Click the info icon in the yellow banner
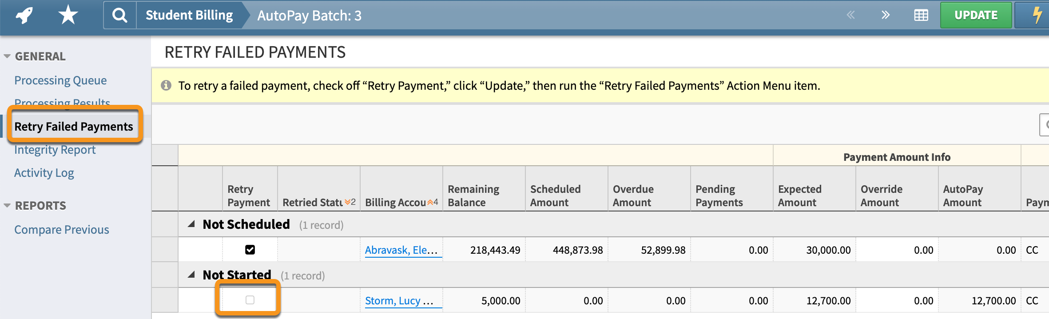 (x=167, y=85)
